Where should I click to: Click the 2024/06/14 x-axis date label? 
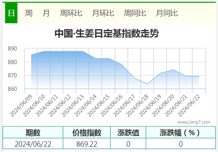tap(85, 106)
